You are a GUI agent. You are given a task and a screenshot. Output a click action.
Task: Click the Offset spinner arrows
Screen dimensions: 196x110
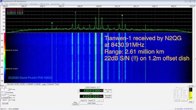(x=5, y=86)
